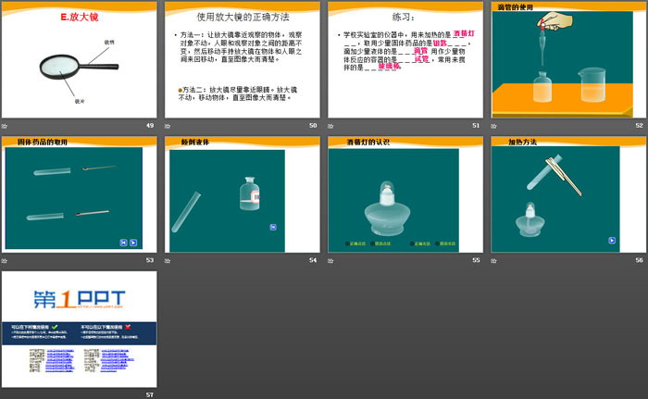Click the animation star below slide 49
Viewport: 648px width, 399px height.
pos(5,126)
